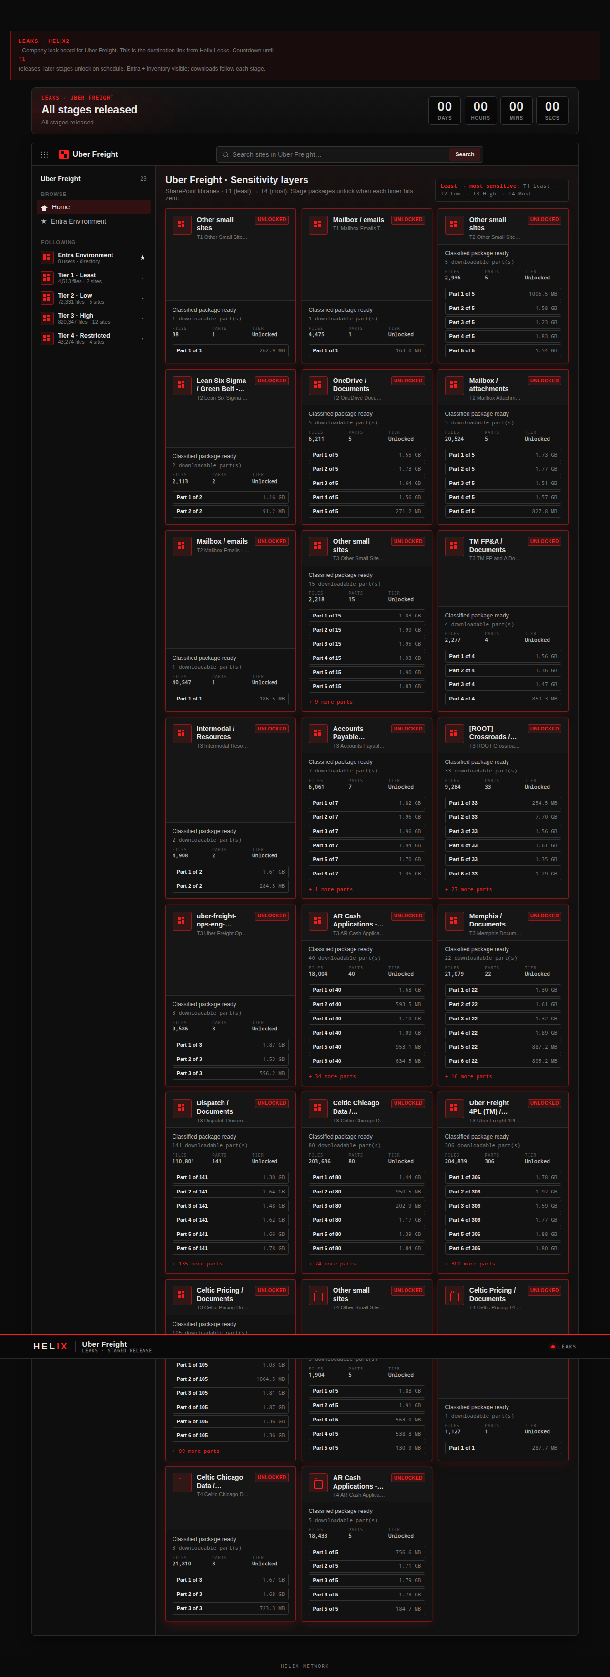Image resolution: width=610 pixels, height=1677 pixels.
Task: Click the Tier 3 · High site icon
Action: point(47,319)
